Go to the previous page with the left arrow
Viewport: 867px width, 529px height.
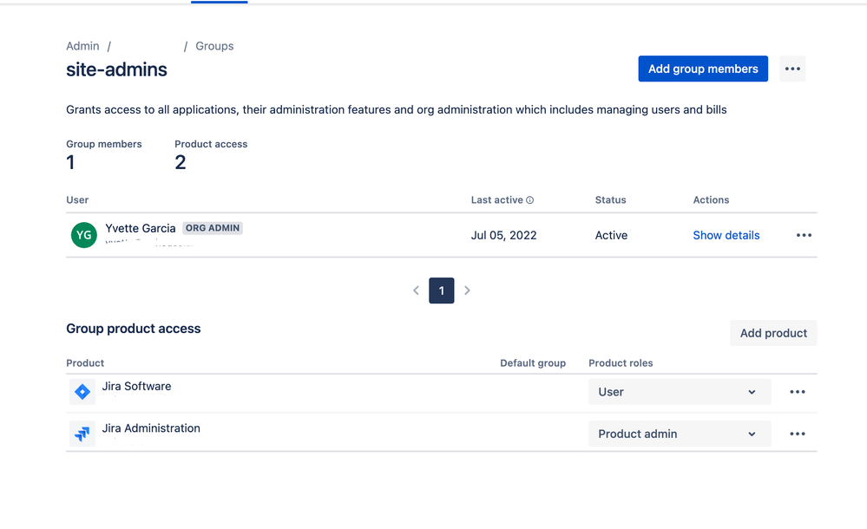coord(417,291)
